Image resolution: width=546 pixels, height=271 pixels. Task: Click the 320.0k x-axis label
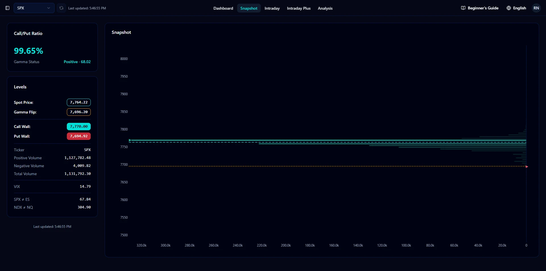point(141,245)
